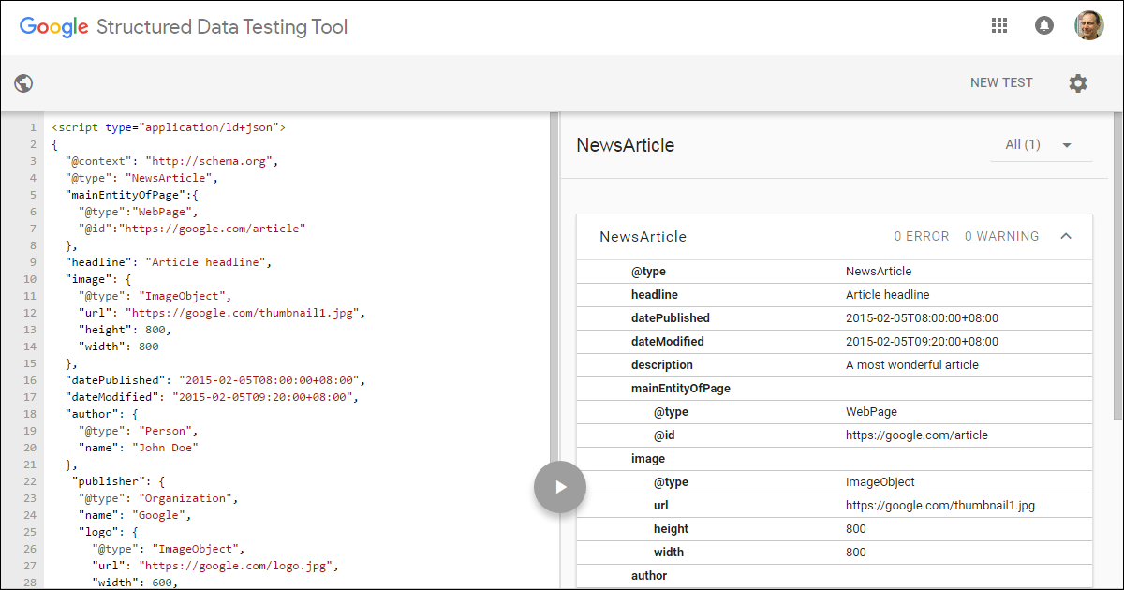Click the 0 WARNING label

(1002, 237)
